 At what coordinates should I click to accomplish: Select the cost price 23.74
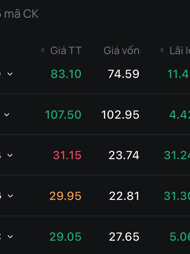point(124,155)
